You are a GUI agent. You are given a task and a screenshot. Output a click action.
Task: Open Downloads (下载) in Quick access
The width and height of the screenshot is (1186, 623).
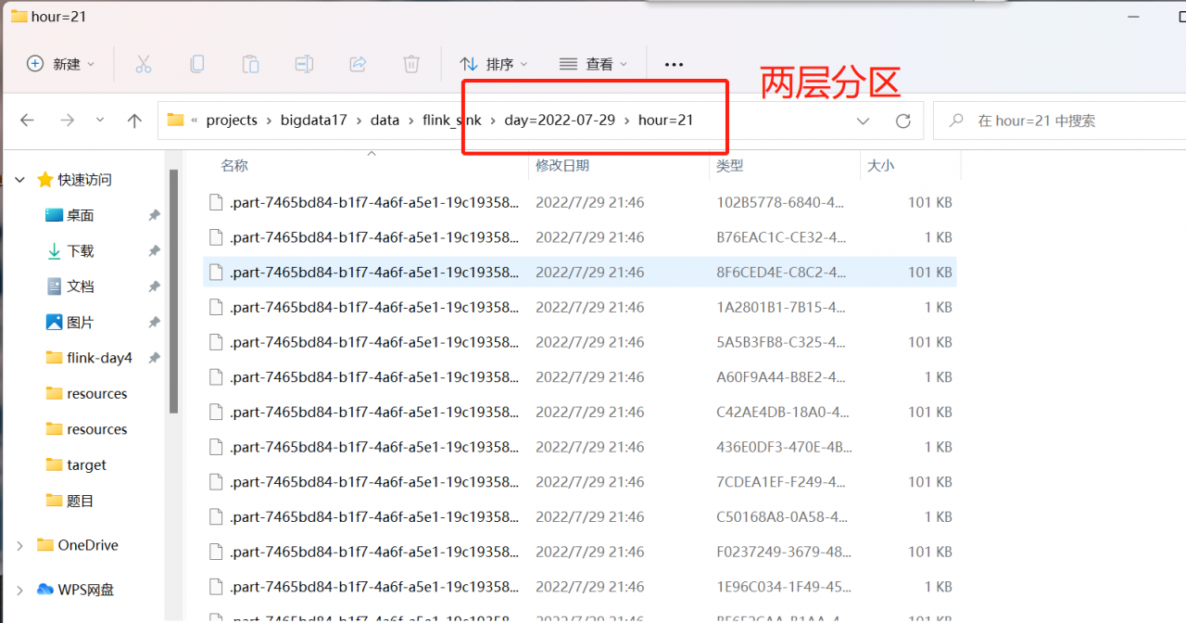coord(80,251)
